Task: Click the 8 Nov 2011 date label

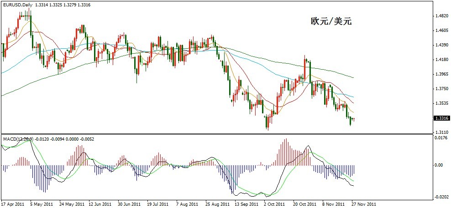Action: point(333,204)
